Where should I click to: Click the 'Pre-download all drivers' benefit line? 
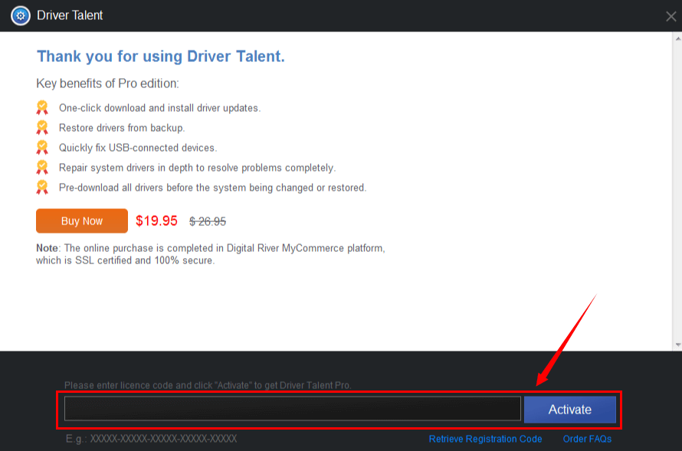[213, 188]
